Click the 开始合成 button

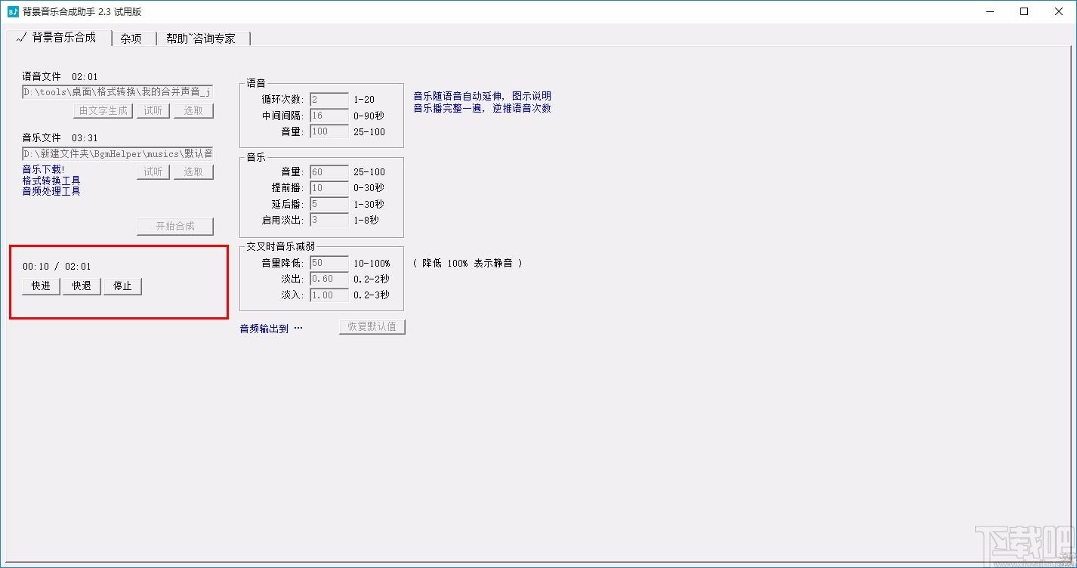click(x=175, y=226)
